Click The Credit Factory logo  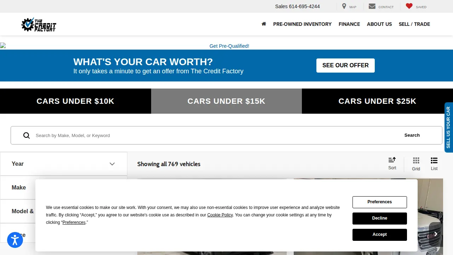[x=39, y=24]
